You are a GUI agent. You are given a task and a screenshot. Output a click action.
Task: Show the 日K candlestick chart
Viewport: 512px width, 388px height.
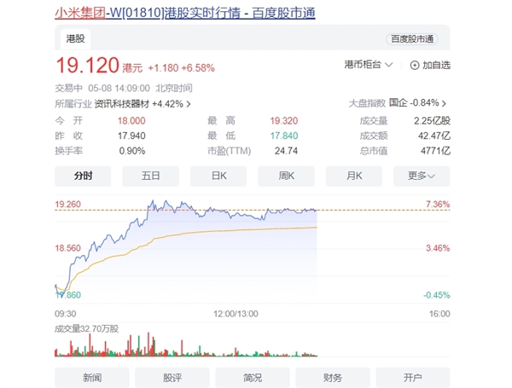pos(218,176)
